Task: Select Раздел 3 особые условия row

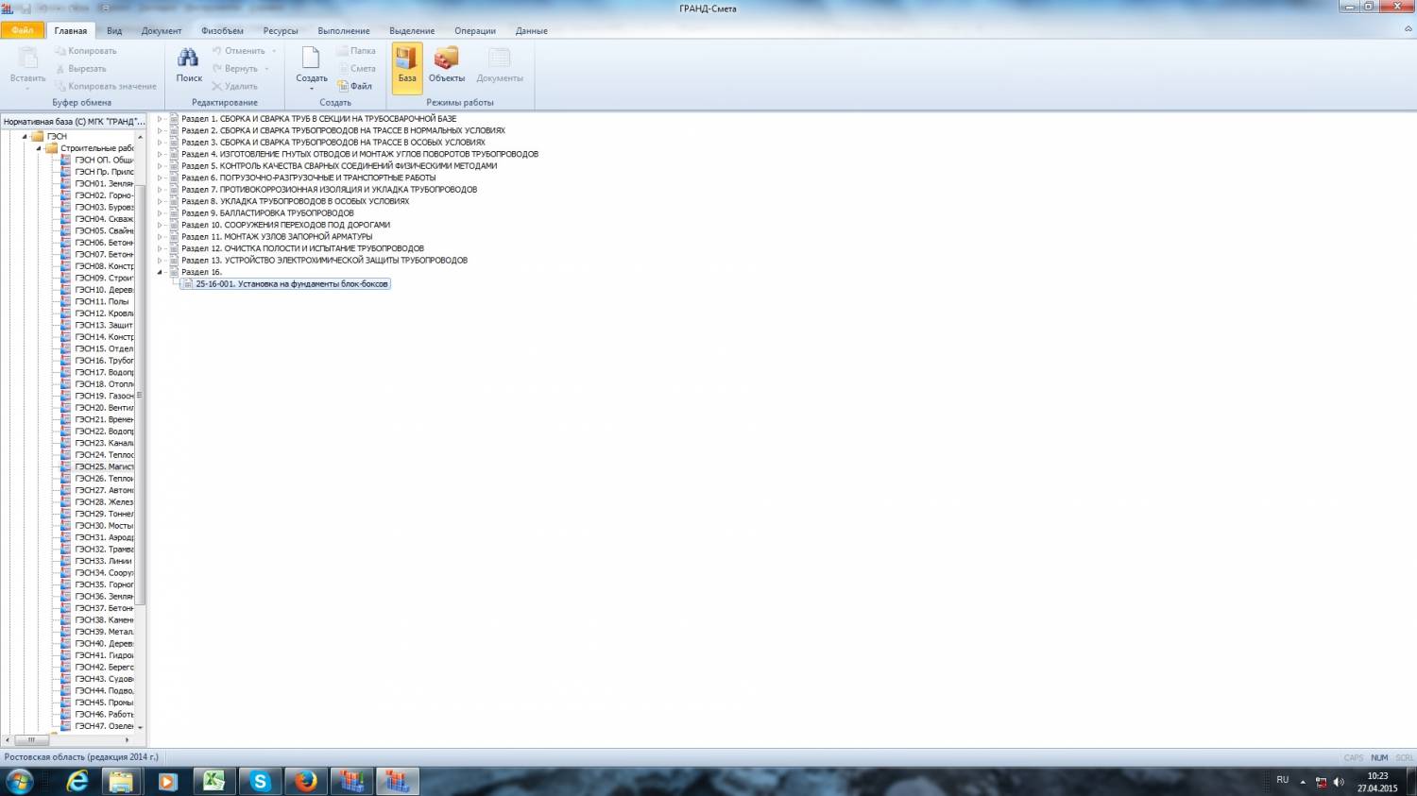Action: point(333,143)
